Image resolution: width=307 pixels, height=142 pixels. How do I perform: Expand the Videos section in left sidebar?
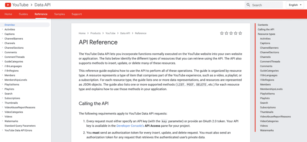2,117
